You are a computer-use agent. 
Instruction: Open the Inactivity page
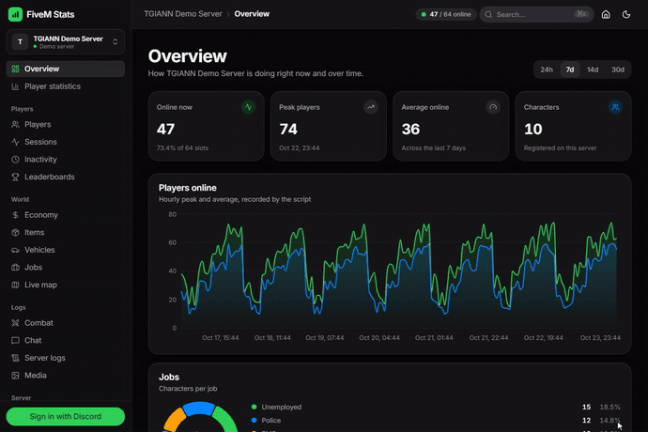click(x=66, y=159)
